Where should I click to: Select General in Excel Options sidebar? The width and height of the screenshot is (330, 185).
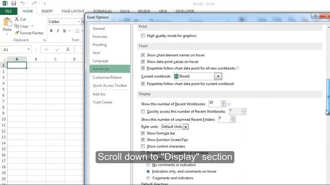110,29
